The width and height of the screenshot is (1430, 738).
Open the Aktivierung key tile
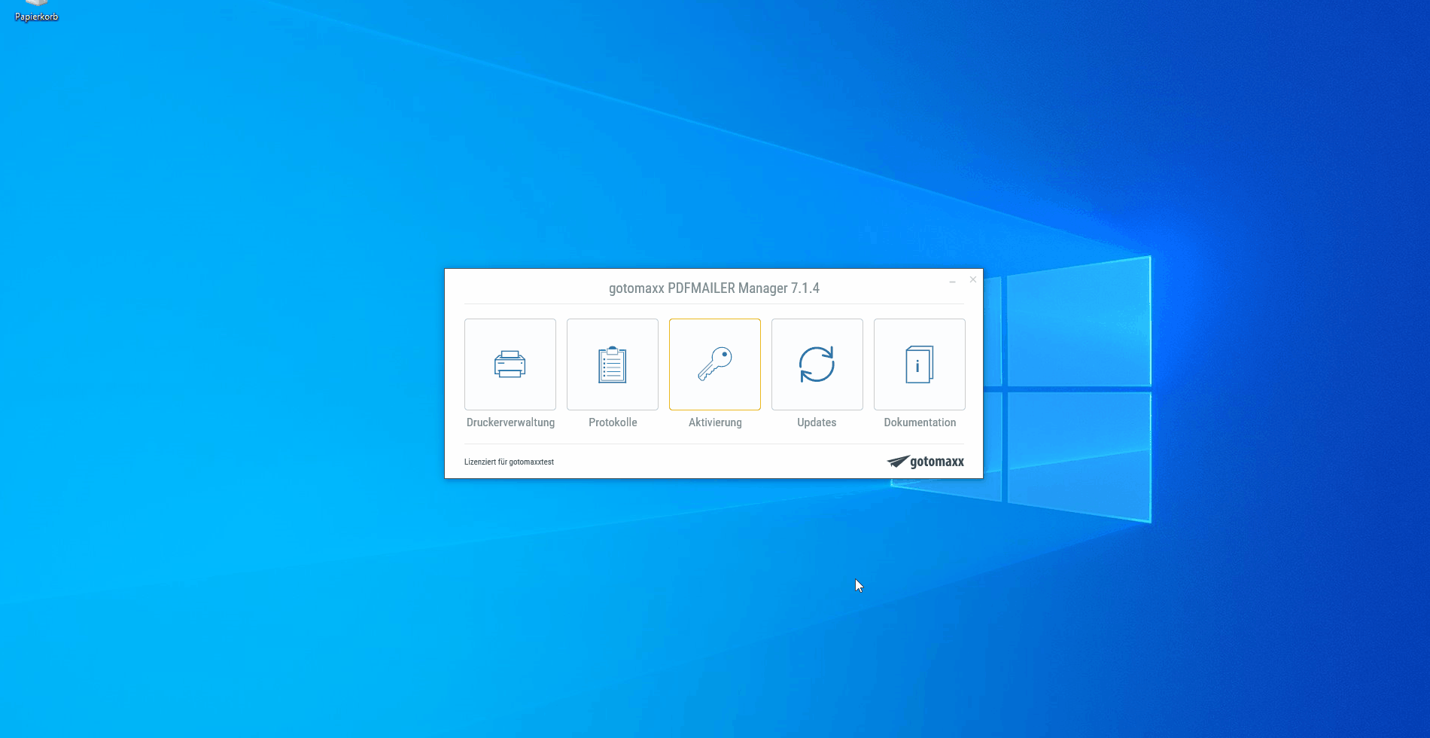click(x=715, y=364)
